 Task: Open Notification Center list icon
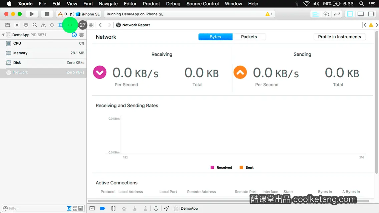[372, 4]
